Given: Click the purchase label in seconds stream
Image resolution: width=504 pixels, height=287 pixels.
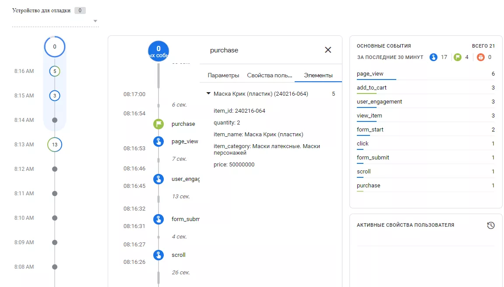Looking at the screenshot, I should click(x=183, y=124).
